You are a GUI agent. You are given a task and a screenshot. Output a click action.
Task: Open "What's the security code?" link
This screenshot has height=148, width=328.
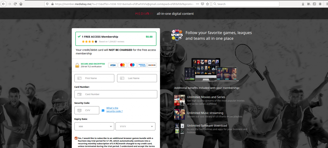pyautogui.click(x=114, y=109)
